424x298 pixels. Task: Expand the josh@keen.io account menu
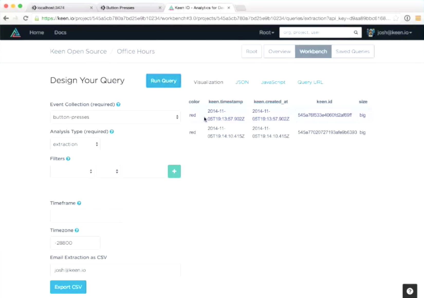[394, 33]
